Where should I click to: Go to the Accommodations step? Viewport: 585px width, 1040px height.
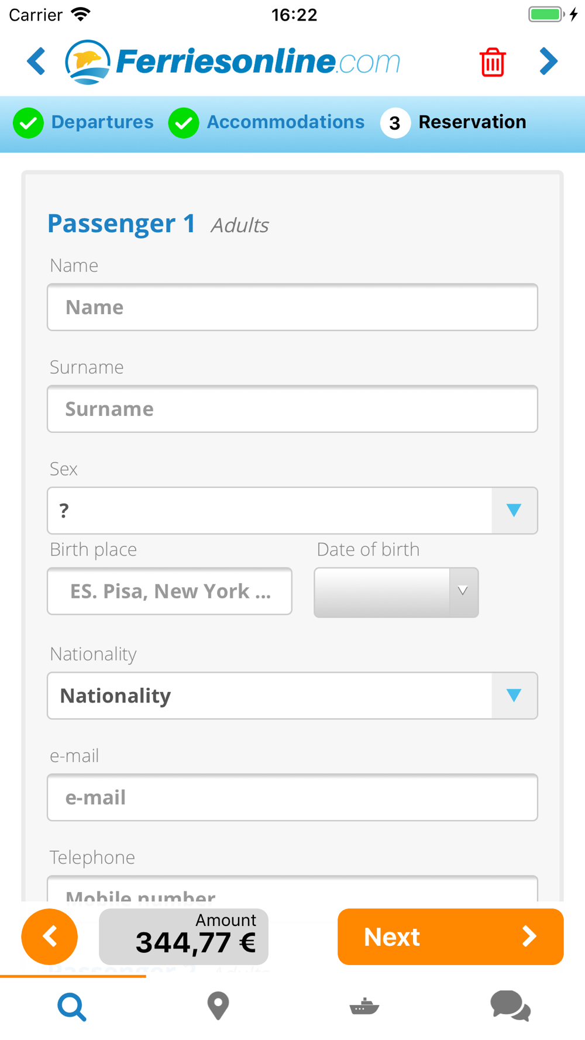(267, 122)
